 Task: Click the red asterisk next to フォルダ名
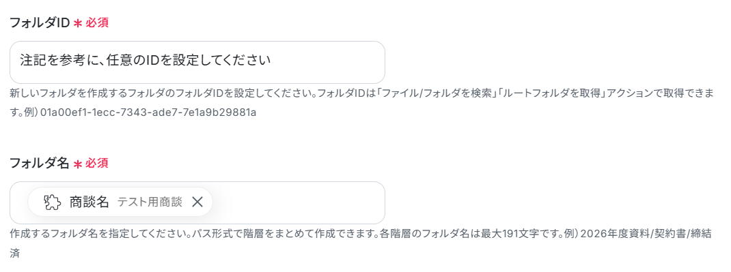point(78,164)
